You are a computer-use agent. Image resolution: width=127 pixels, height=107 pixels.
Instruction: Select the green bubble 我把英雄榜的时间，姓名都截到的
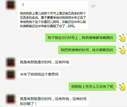87,50
